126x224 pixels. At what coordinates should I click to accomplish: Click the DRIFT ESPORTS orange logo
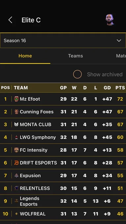tap(16, 163)
